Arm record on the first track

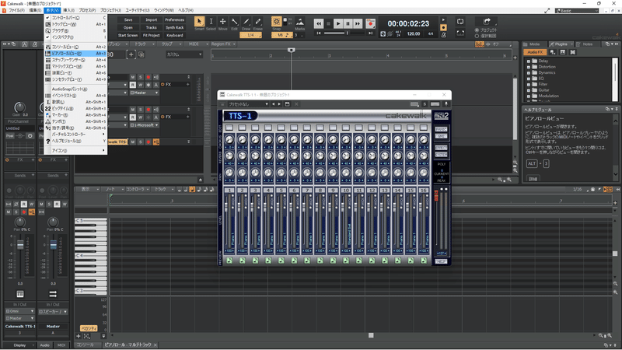click(x=149, y=77)
